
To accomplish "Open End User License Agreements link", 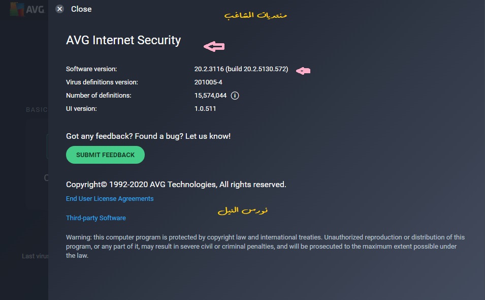I will (x=110, y=199).
